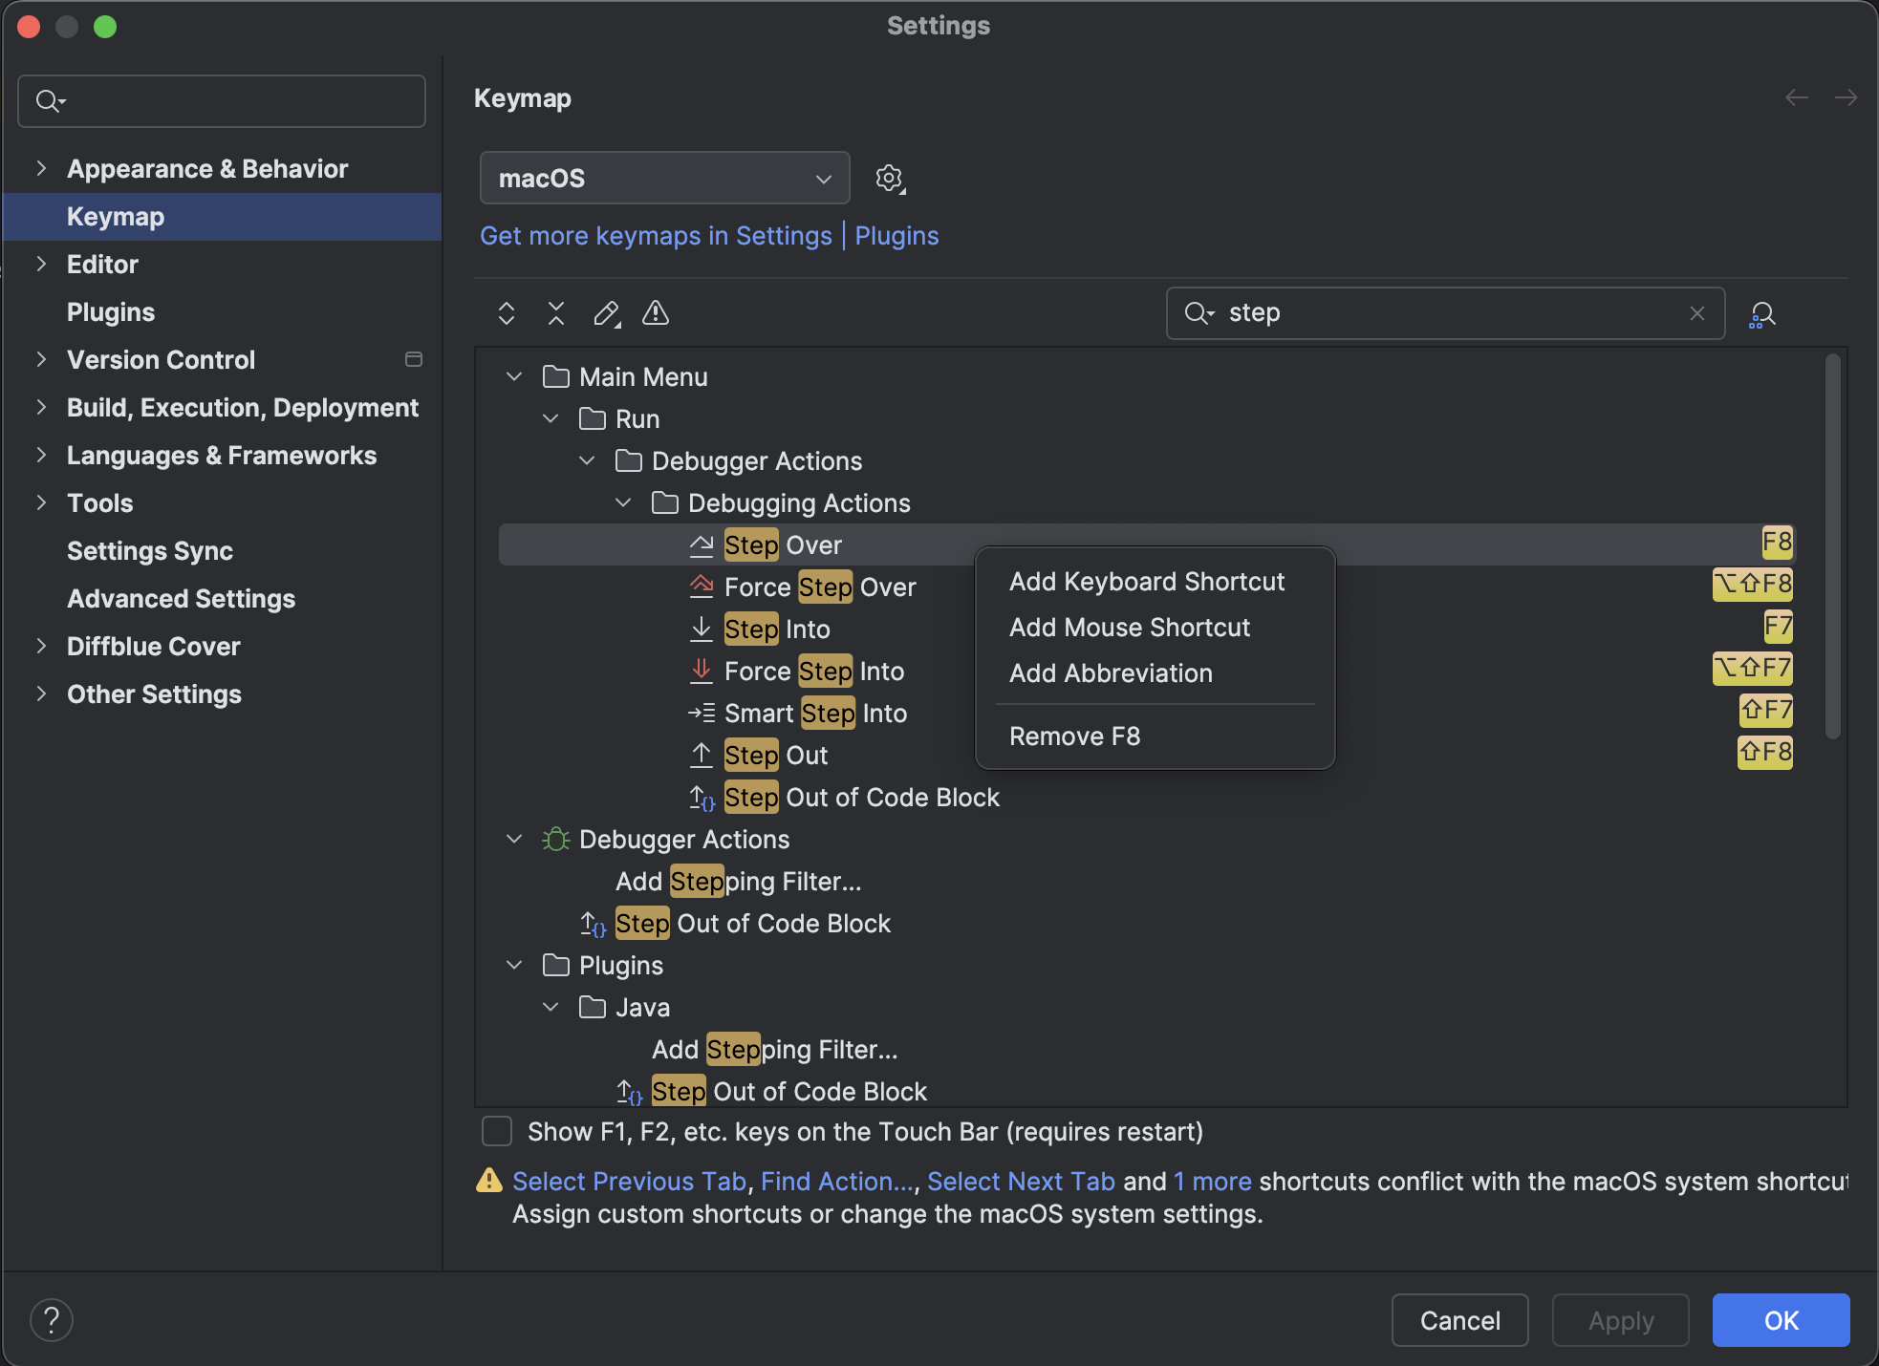Click collapse-all icon in keymap toolbar
Image resolution: width=1879 pixels, height=1366 pixels.
556,312
